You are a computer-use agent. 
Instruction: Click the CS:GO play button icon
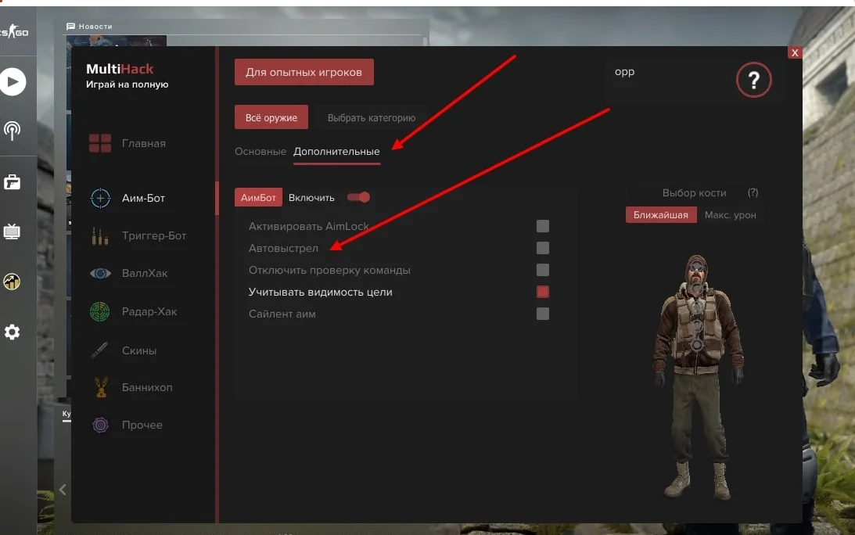13,81
